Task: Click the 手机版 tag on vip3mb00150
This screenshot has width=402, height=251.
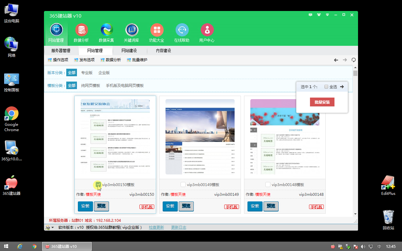Action: [x=147, y=207]
